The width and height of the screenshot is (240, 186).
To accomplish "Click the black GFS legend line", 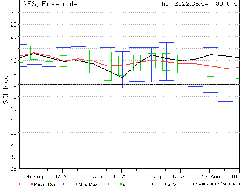I will click(x=159, y=184).
